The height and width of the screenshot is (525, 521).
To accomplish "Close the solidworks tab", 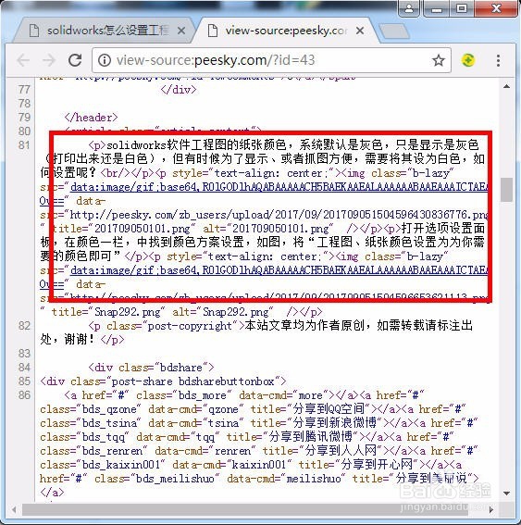I will pos(181,31).
